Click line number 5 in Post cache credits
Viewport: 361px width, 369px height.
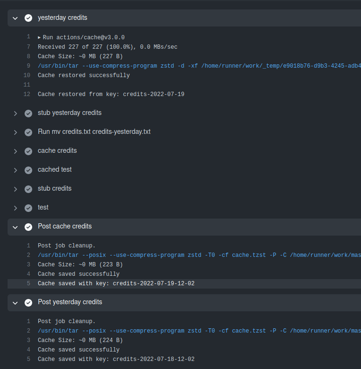click(28, 283)
